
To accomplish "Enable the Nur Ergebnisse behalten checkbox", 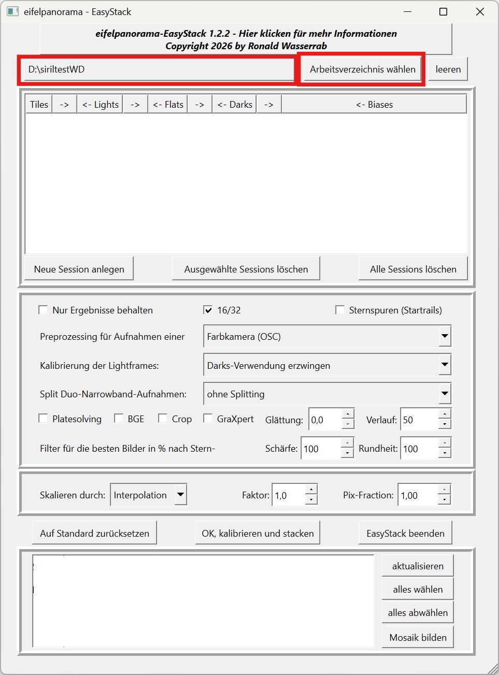I will [x=44, y=310].
